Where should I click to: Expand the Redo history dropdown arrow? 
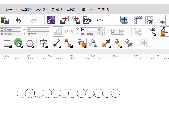(41, 20)
